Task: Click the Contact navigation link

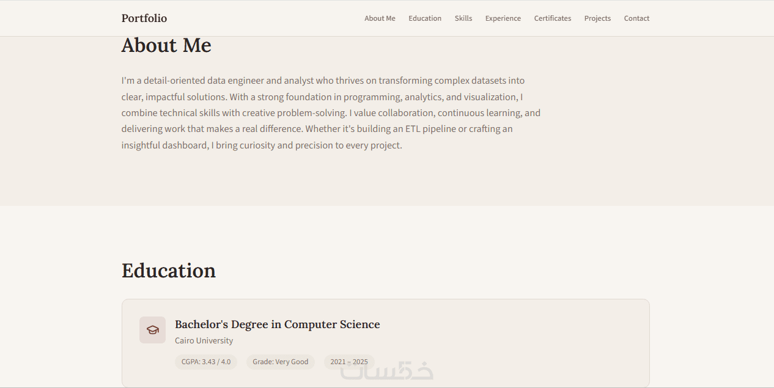Action: (636, 18)
